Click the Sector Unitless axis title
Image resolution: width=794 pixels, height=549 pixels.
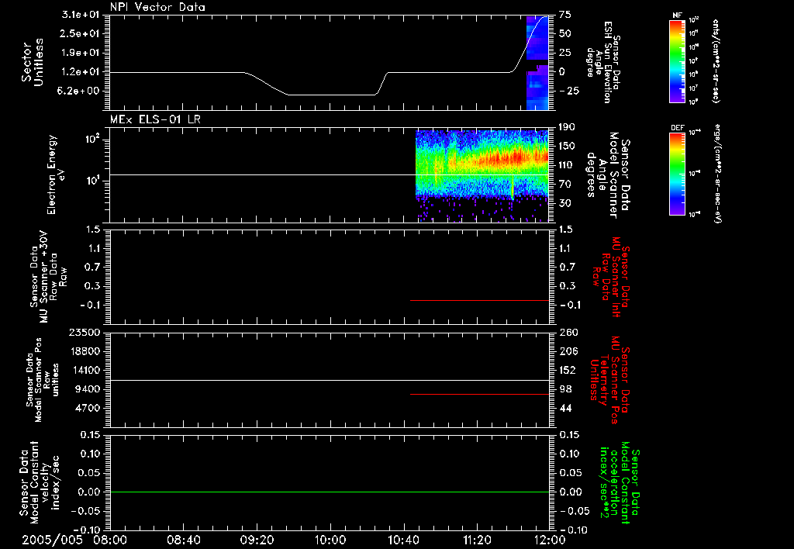[33, 63]
